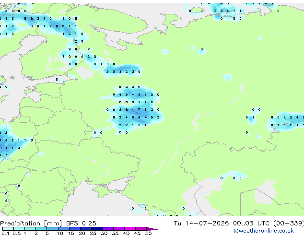
Task: Click the "GFS 0.25" model label
Action: click(81, 223)
